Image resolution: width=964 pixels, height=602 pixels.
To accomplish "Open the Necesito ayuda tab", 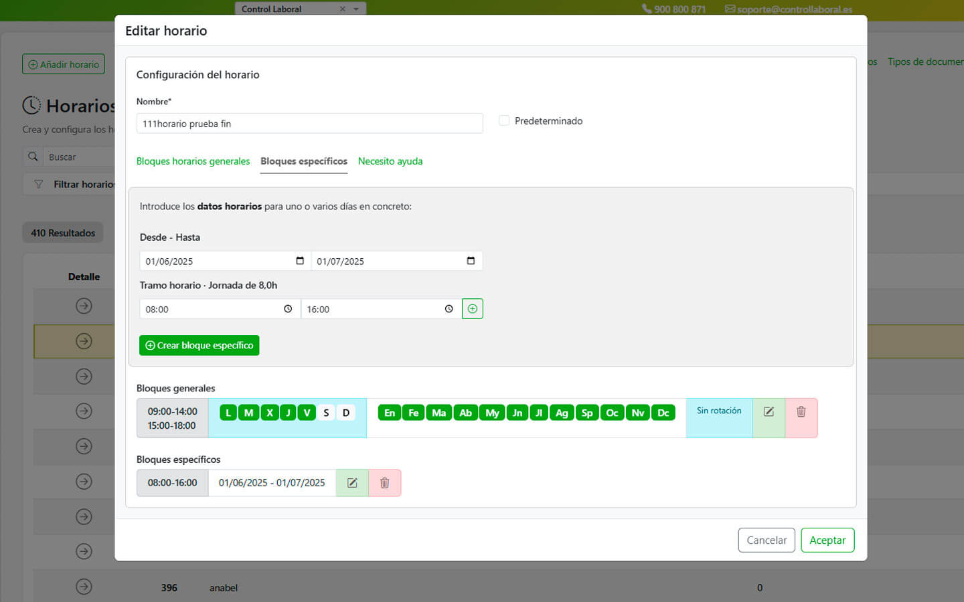I will [390, 161].
